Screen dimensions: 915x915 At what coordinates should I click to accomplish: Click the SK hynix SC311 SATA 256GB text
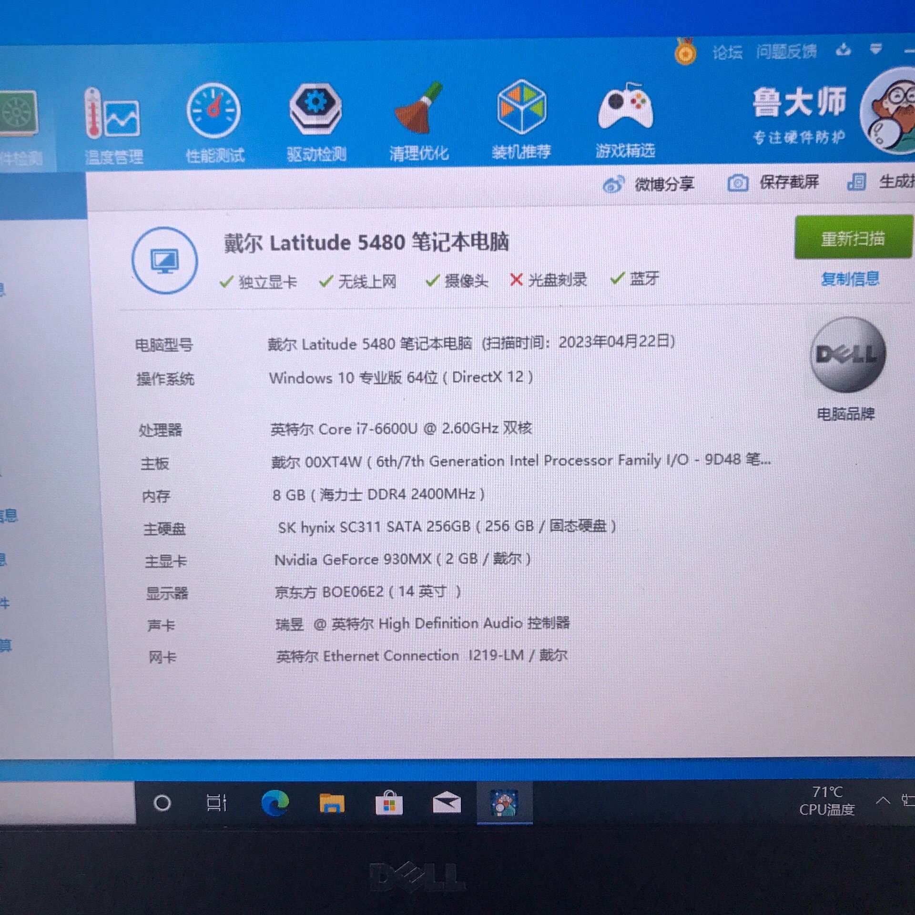point(447,527)
